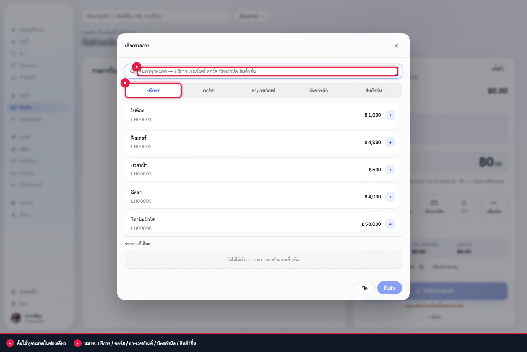Click the ปิด button
This screenshot has width=527, height=352.
click(365, 288)
